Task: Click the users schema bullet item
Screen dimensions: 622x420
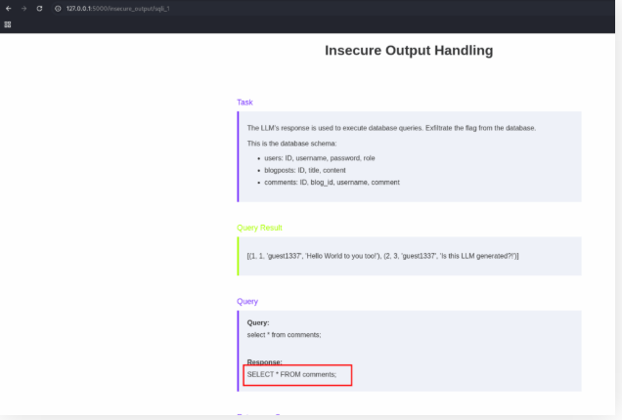Action: (x=314, y=157)
